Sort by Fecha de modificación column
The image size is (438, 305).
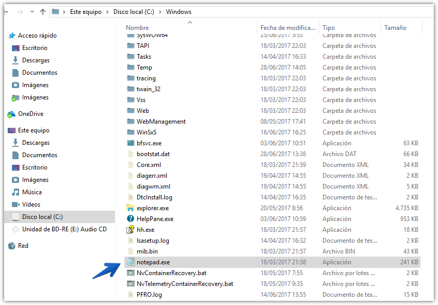(x=287, y=28)
